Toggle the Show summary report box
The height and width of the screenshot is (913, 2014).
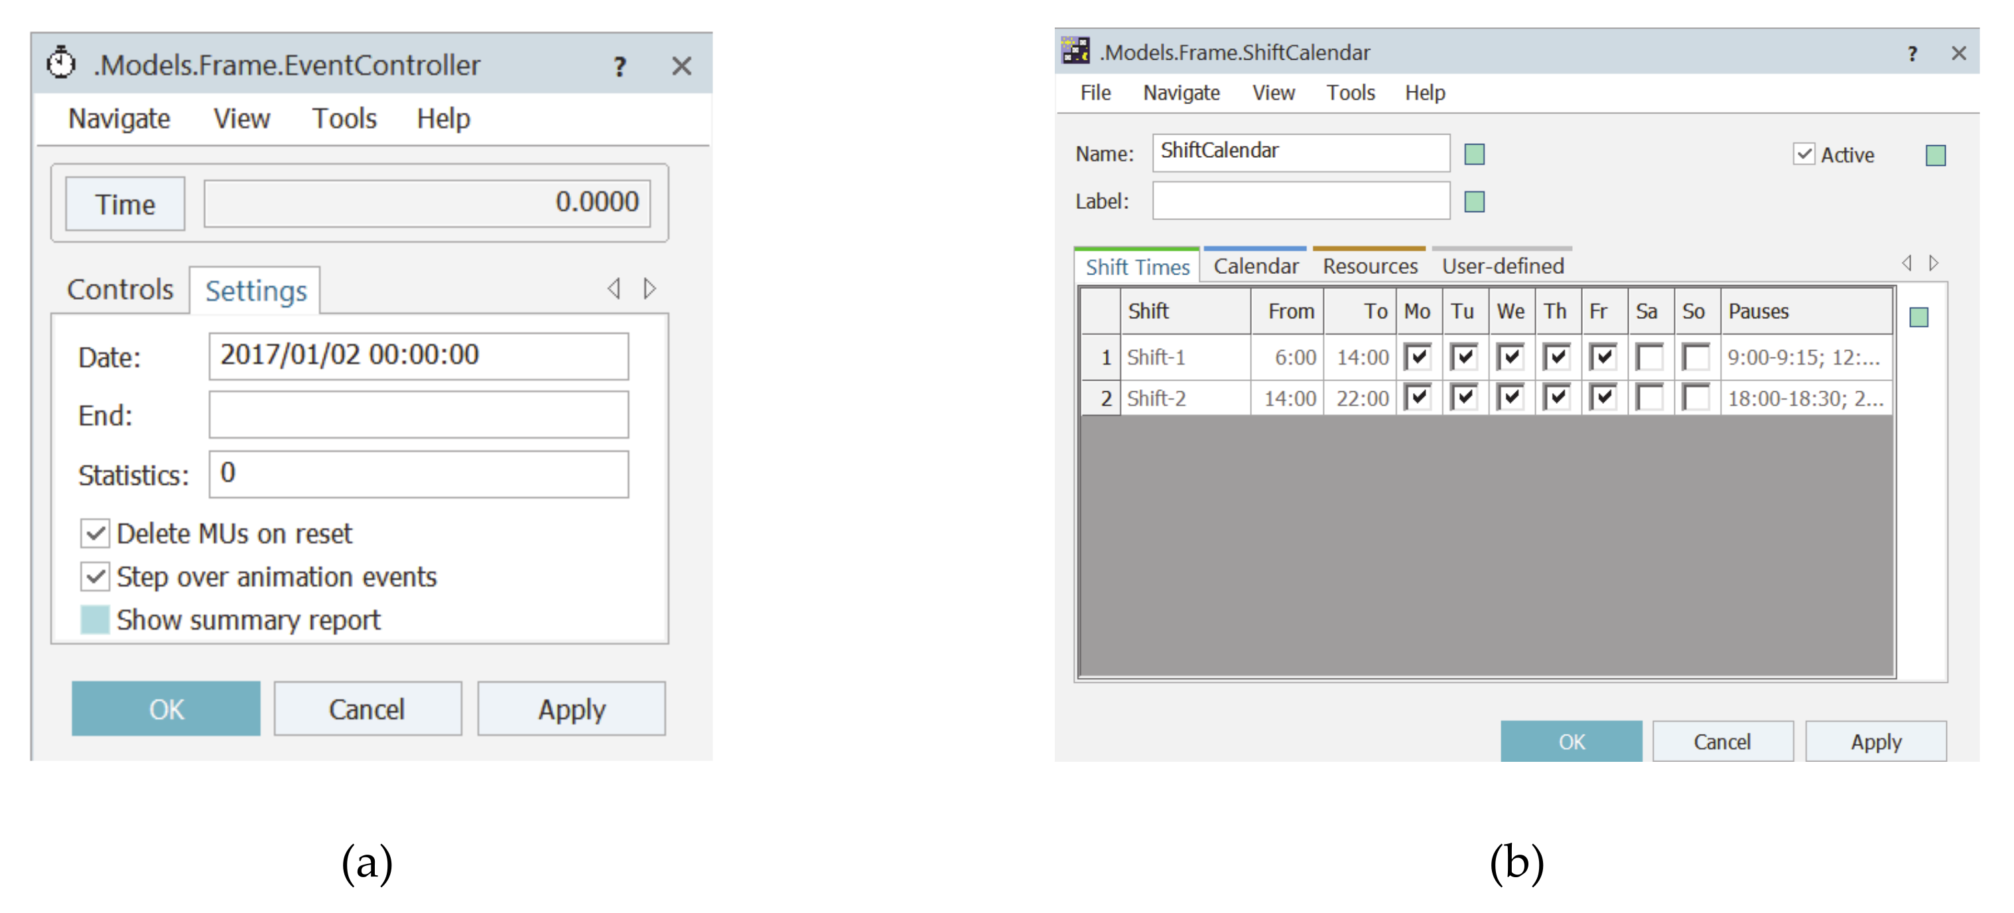tap(96, 620)
